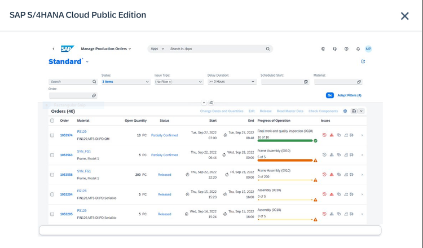The width and height of the screenshot is (423, 248).
Task: Open the Scheduled Start date picker icon
Action: (x=306, y=82)
